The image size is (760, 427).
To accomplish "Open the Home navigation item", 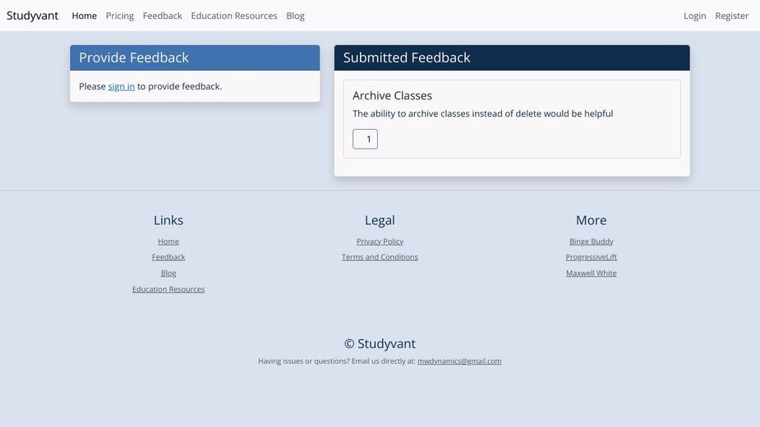I will tap(85, 16).
